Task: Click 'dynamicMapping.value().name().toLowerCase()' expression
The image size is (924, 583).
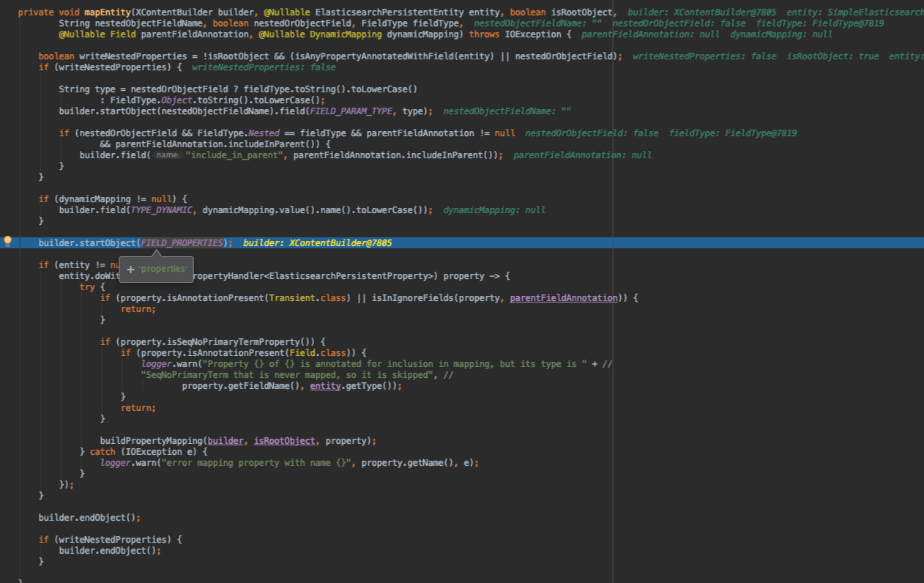Action: 315,210
